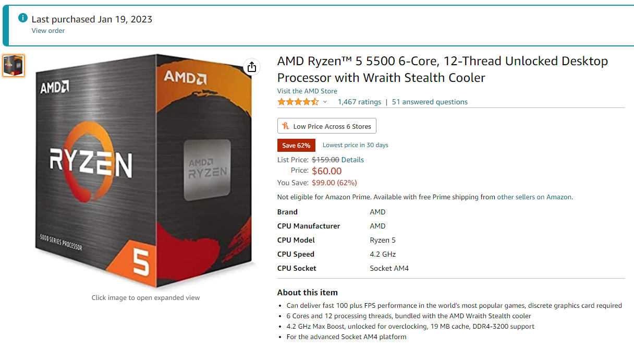Click the AMD Ryzen 5 5500 product title
This screenshot has width=634, height=349.
tap(442, 69)
